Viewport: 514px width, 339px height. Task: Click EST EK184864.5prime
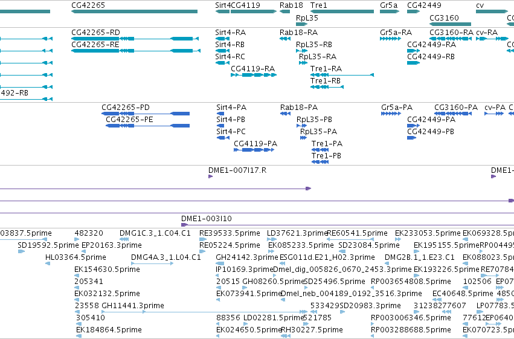pos(109,330)
